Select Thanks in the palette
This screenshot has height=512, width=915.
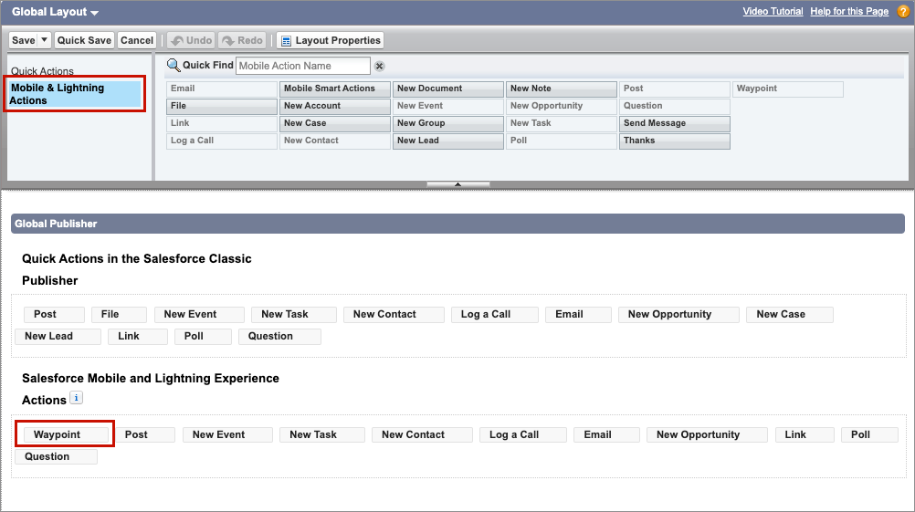(x=674, y=141)
